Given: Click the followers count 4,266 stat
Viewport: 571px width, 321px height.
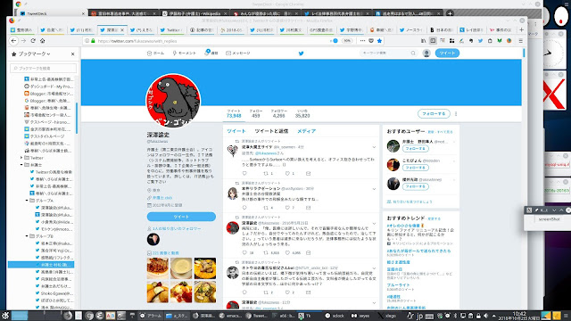Looking at the screenshot, I should point(278,113).
